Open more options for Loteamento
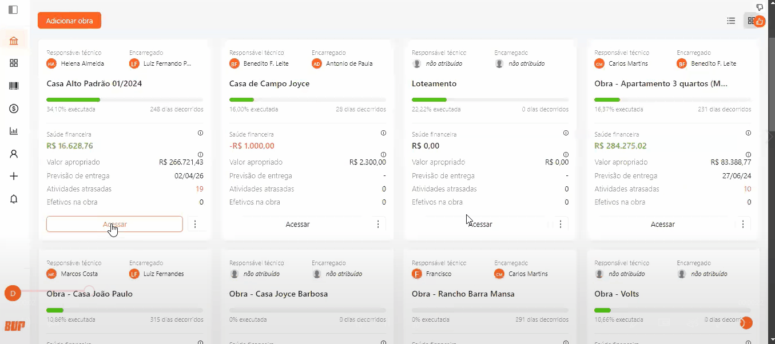The height and width of the screenshot is (344, 775). click(x=561, y=224)
